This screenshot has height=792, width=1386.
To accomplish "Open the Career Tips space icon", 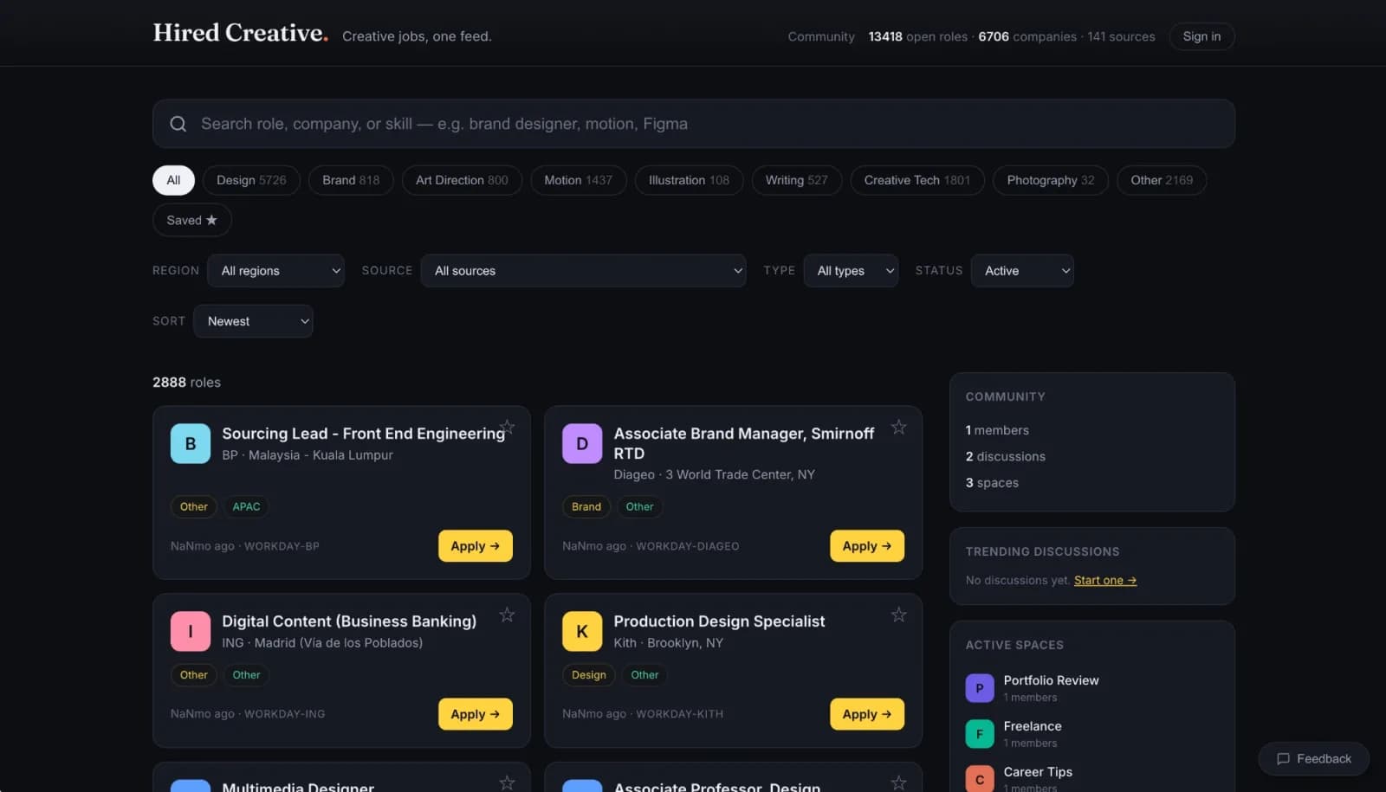I will point(980,779).
